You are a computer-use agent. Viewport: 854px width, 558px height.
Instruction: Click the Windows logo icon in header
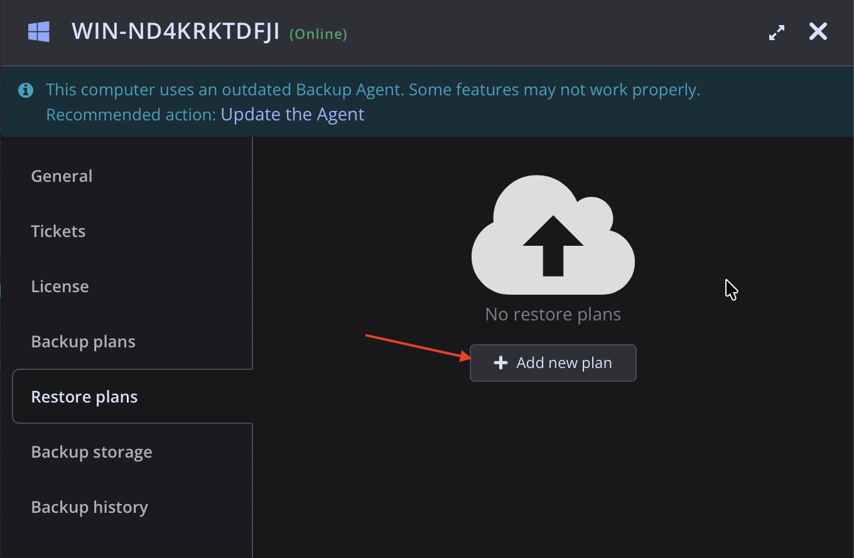39,32
